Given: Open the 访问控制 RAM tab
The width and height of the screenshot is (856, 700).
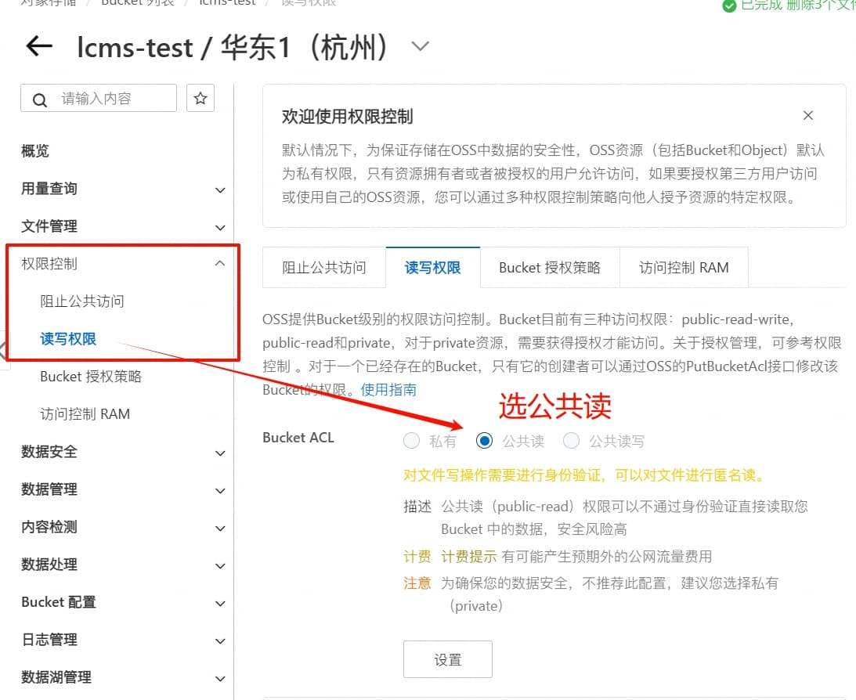Looking at the screenshot, I should [684, 267].
